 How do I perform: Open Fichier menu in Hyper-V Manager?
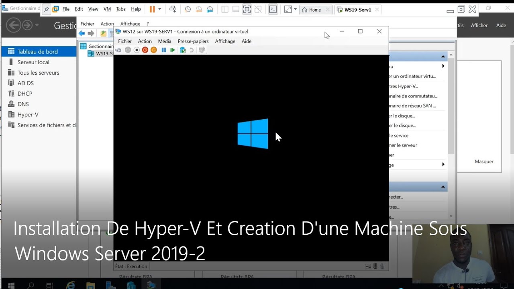(x=87, y=24)
